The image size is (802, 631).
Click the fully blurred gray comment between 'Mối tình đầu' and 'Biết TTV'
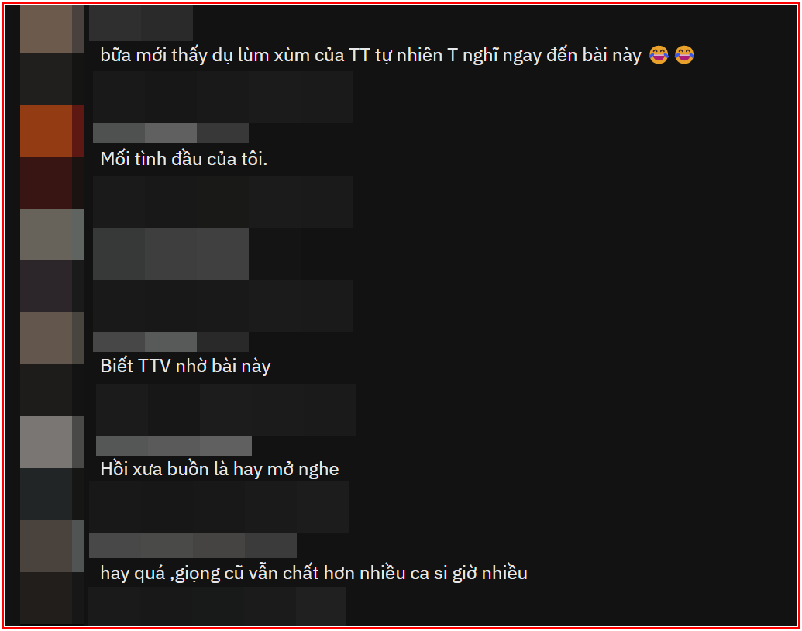click(x=170, y=253)
